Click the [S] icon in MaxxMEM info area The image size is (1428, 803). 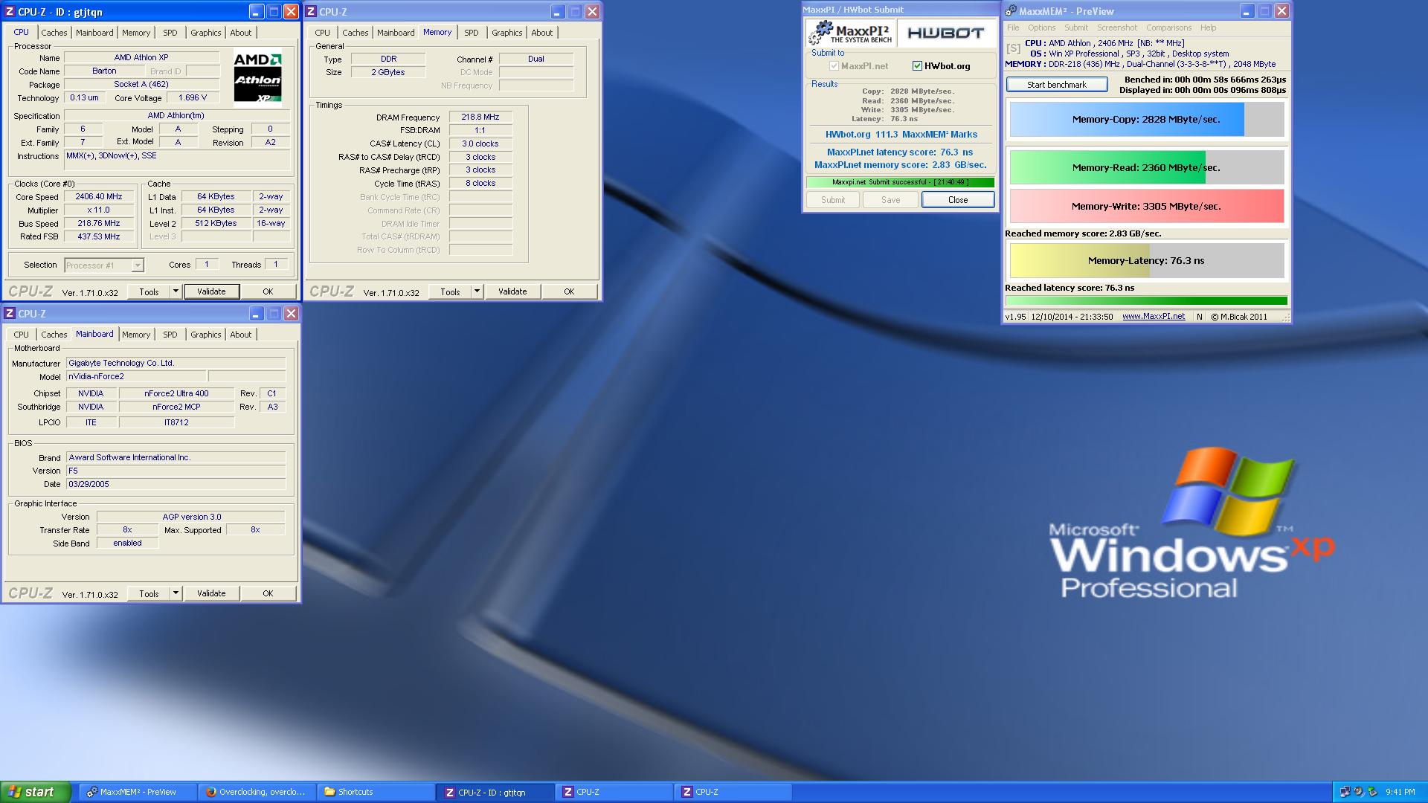(1013, 48)
